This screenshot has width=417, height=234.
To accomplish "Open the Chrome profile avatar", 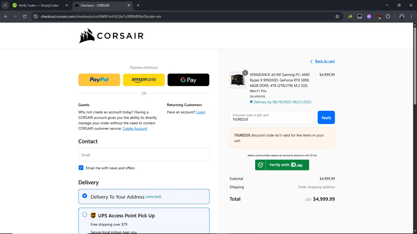I will (402, 16).
